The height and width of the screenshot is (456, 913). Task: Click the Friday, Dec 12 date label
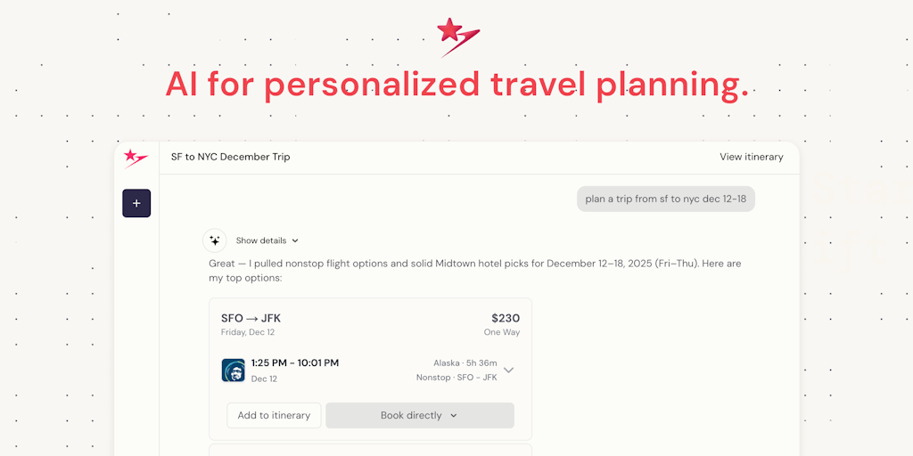click(x=248, y=332)
